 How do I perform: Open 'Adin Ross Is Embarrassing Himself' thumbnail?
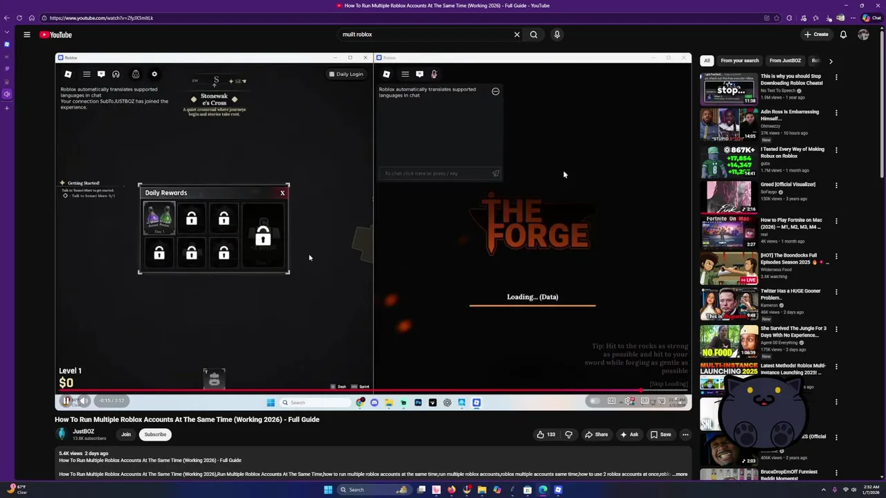tap(728, 124)
